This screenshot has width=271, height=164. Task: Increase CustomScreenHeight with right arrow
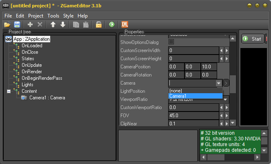point(227,59)
